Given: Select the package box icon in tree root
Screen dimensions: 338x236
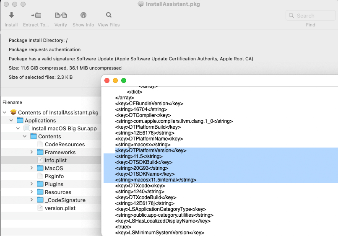Looking at the screenshot, I should coord(13,112).
